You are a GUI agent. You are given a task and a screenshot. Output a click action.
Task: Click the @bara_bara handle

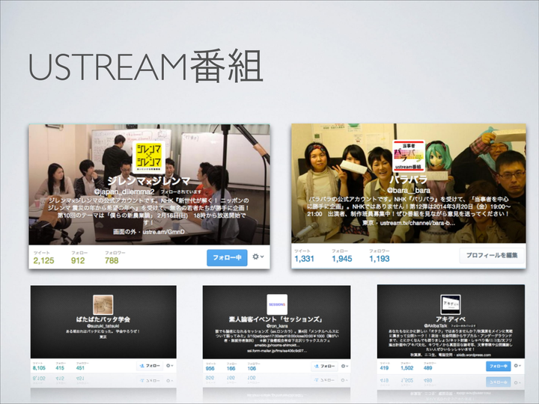coord(409,190)
